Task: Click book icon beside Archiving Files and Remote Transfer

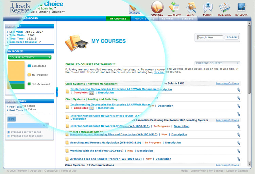Action: [x=67, y=159]
